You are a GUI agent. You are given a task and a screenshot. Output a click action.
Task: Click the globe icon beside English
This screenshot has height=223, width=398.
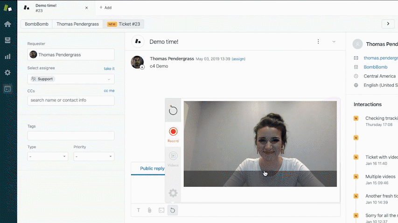point(356,85)
